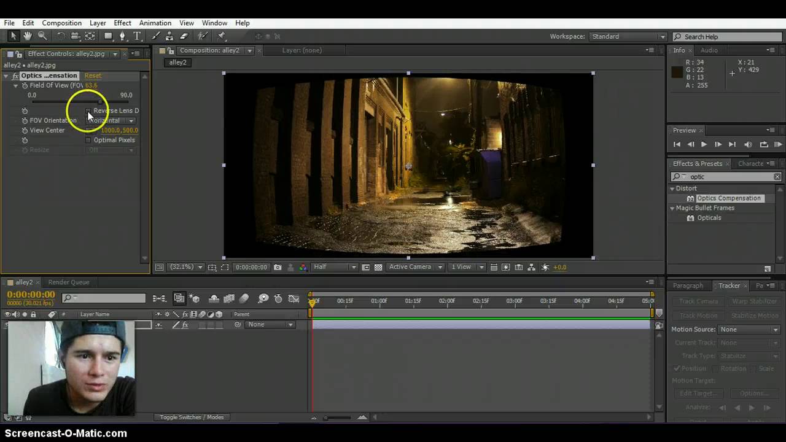Click the effects search field containing 'optic'
Screen dimensions: 786x442
tap(726, 177)
